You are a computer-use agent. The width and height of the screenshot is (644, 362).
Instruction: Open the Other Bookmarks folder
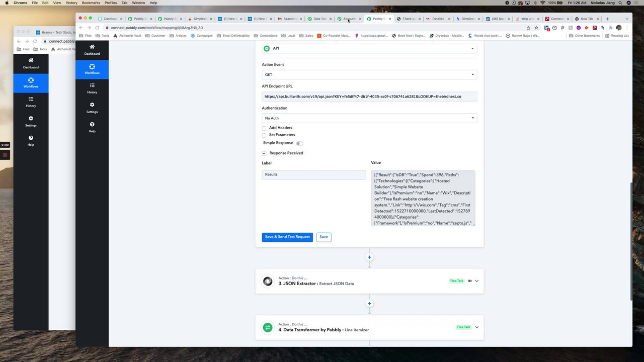point(585,36)
